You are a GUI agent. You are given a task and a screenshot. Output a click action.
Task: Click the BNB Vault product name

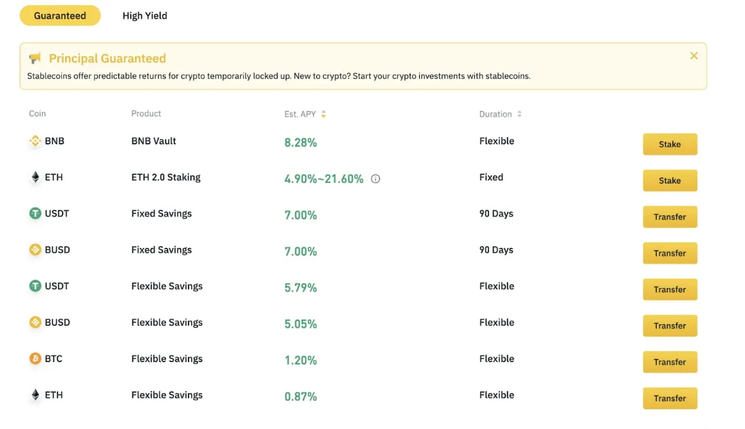click(x=154, y=141)
